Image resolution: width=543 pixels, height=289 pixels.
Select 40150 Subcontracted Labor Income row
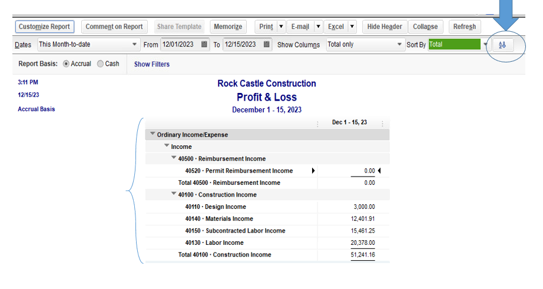(267, 231)
